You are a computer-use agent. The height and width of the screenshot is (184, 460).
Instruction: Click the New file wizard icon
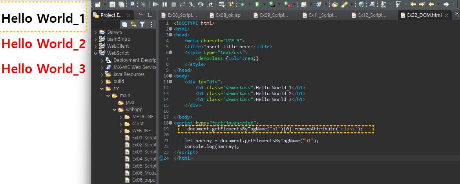point(98,4)
